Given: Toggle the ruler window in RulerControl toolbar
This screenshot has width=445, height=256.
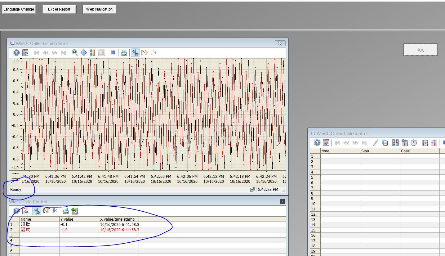Looking at the screenshot, I should pyautogui.click(x=37, y=211).
